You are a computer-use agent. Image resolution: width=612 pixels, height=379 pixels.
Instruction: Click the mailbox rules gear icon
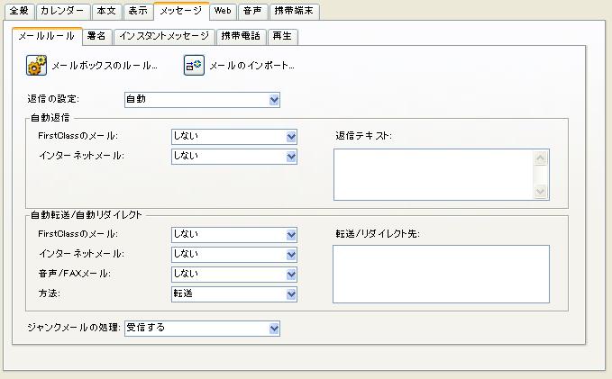click(x=36, y=65)
